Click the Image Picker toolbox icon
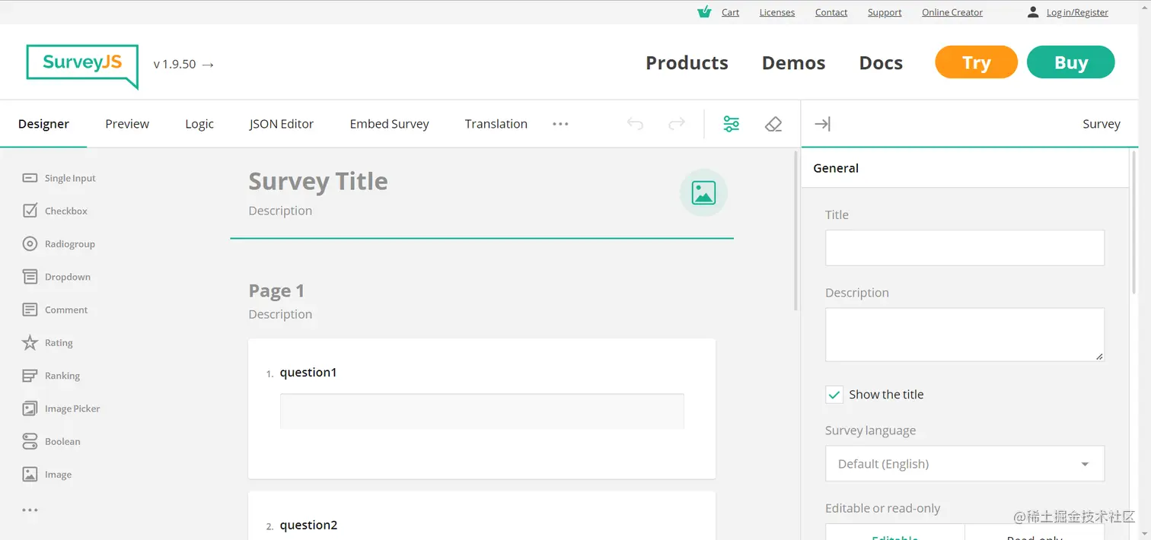Viewport: 1151px width, 540px height. (30, 408)
